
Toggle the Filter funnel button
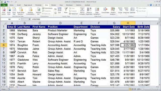pyautogui.click(x=66, y=11)
